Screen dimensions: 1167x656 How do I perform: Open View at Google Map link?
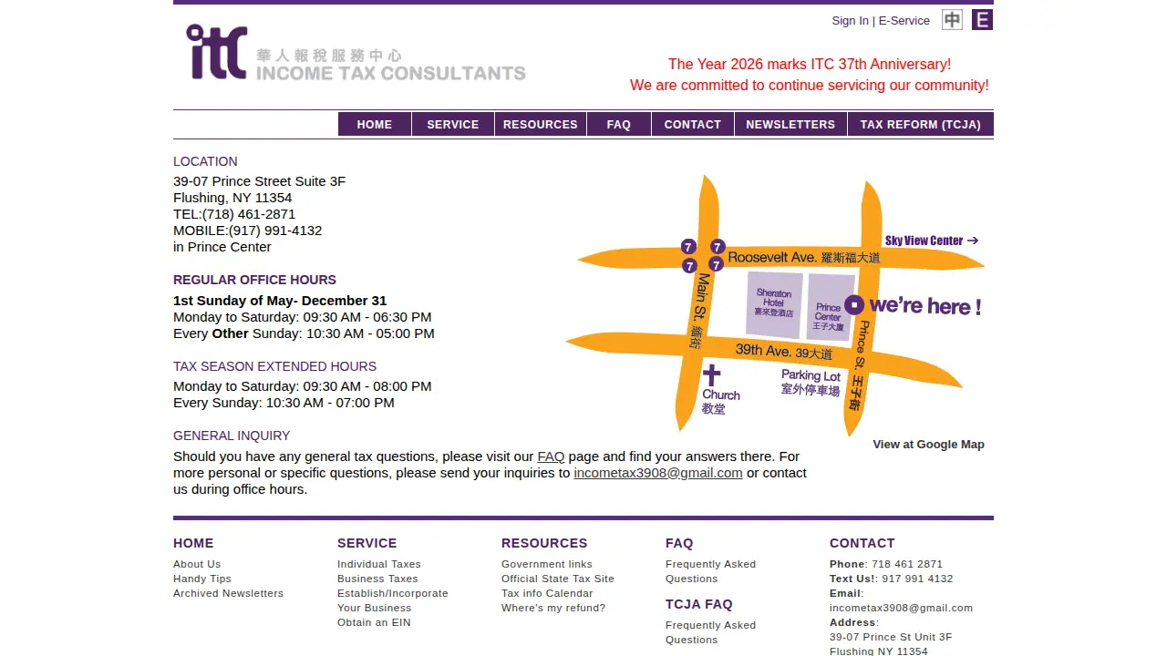coord(928,445)
